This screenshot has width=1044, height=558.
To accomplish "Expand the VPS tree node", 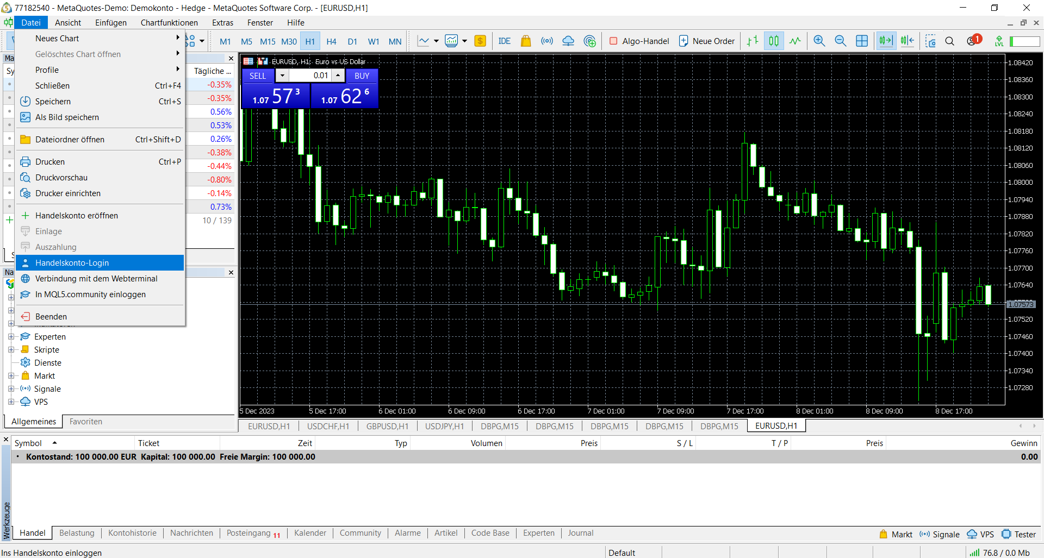I will [11, 402].
